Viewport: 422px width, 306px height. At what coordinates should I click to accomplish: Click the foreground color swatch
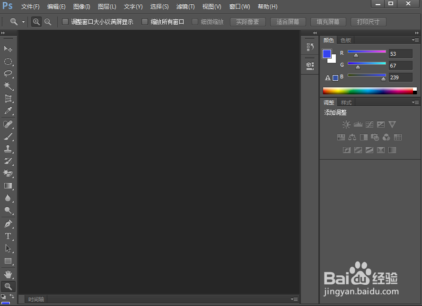tap(327, 53)
